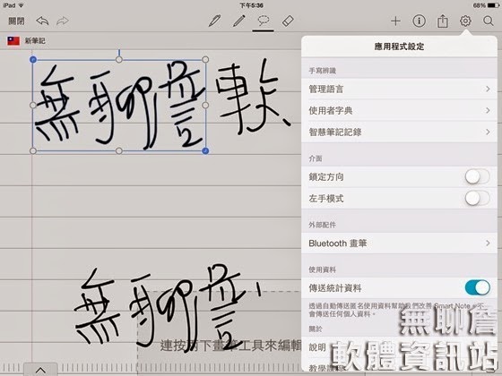This screenshot has height=376, width=502.
Task: Expand chevron on 管理語言 row
Action: click(x=488, y=89)
